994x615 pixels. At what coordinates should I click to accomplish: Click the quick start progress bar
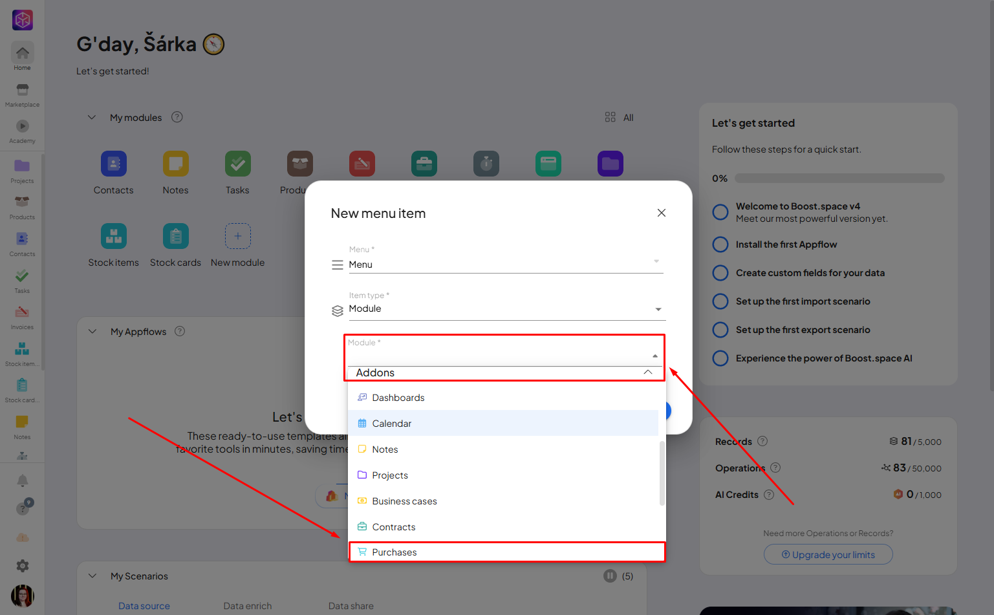coord(839,178)
